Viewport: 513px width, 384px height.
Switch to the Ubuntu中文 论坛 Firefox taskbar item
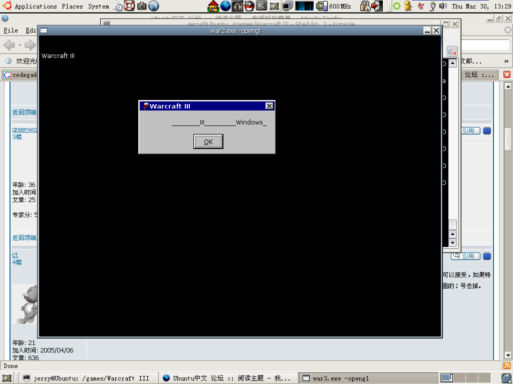click(x=228, y=378)
